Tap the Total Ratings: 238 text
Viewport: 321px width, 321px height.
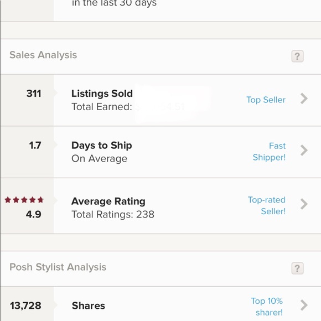pos(113,215)
